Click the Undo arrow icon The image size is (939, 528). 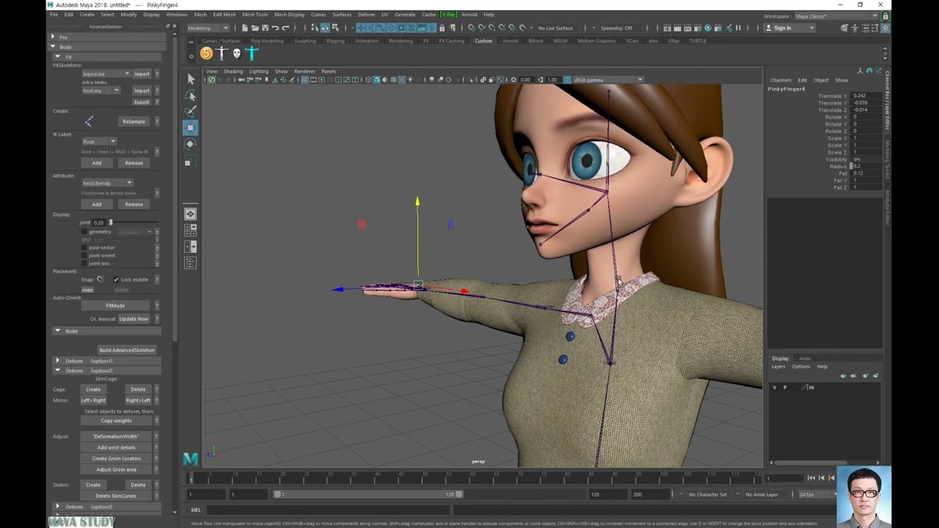pyautogui.click(x=275, y=28)
